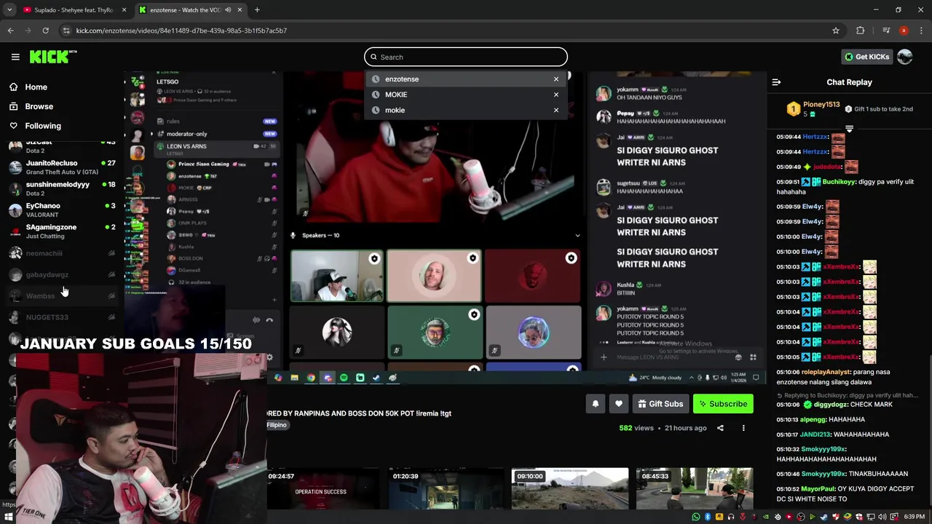Click alpengg username in chat
The image size is (932, 524).
pyautogui.click(x=813, y=420)
